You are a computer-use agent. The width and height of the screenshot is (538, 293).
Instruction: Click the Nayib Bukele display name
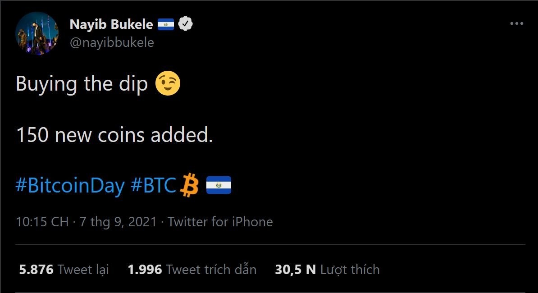[x=112, y=24]
